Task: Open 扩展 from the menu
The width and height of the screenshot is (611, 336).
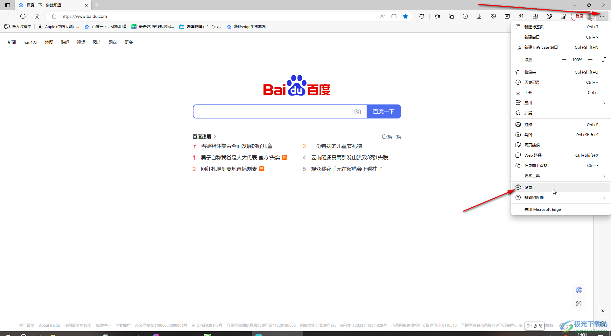Action: pos(561,113)
